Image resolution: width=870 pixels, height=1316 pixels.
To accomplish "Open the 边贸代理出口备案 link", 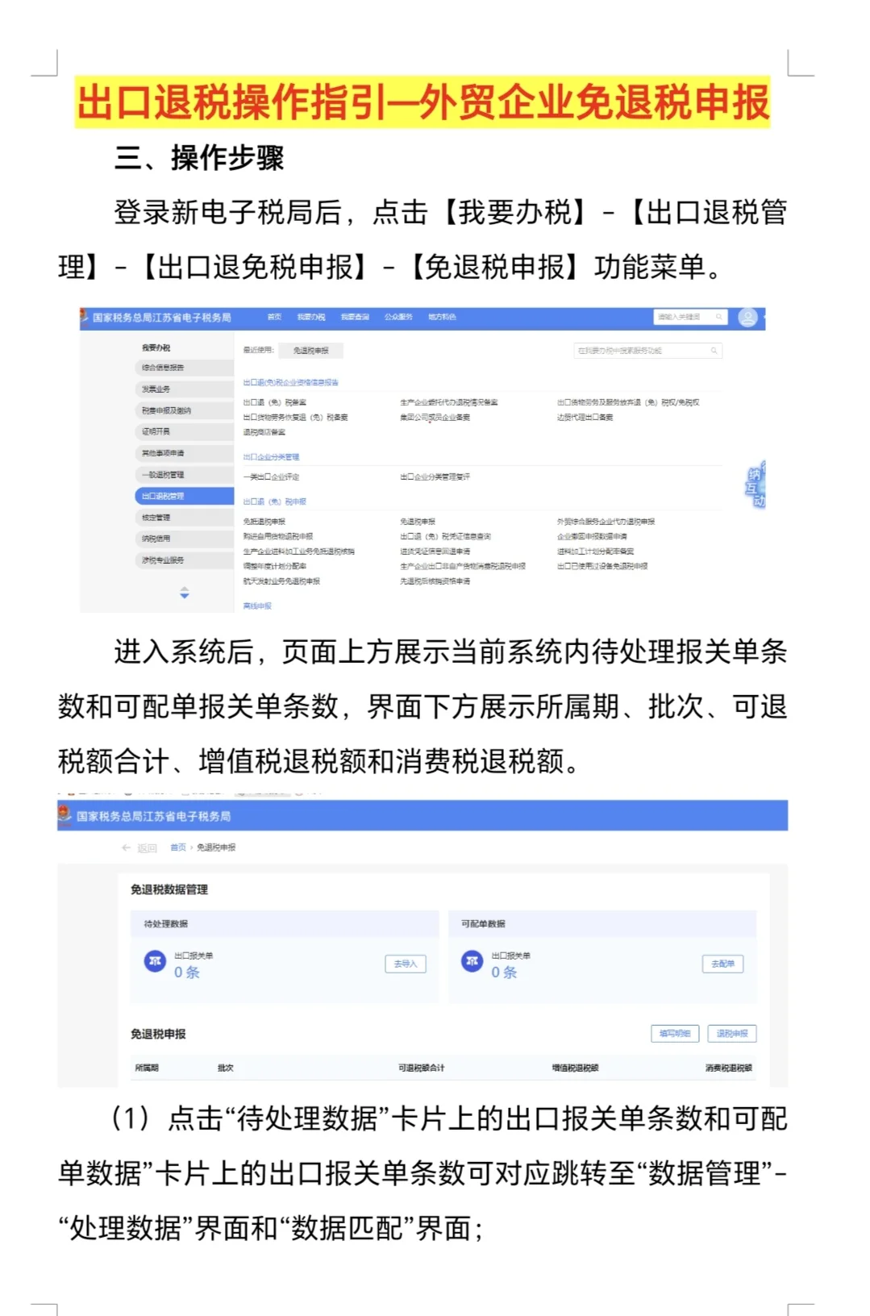I will [x=585, y=418].
